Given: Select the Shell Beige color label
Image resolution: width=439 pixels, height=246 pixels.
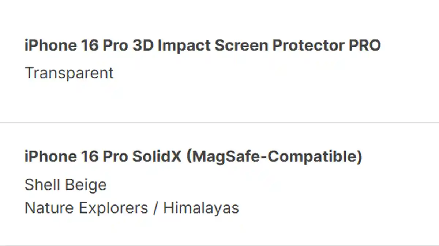Looking at the screenshot, I should (65, 185).
